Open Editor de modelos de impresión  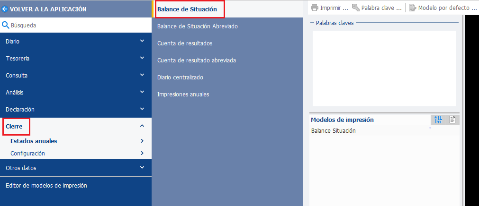(46, 185)
